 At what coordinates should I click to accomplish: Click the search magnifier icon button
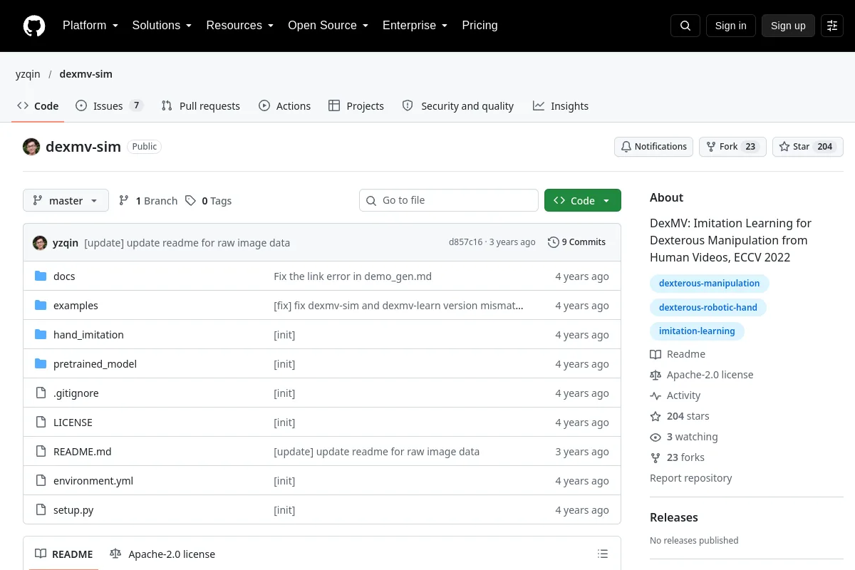pyautogui.click(x=685, y=26)
